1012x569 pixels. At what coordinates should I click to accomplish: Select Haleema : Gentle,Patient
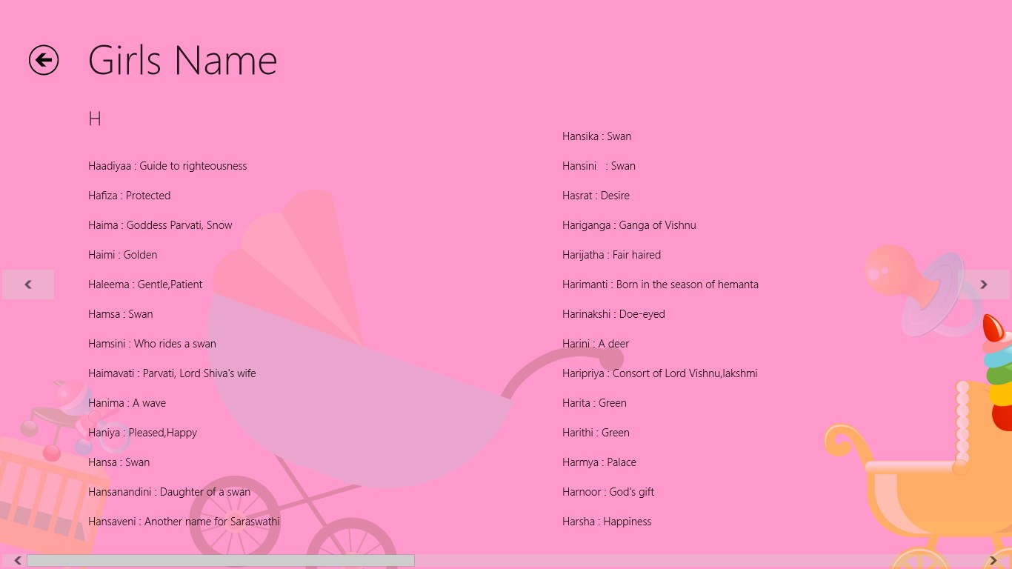tap(145, 284)
